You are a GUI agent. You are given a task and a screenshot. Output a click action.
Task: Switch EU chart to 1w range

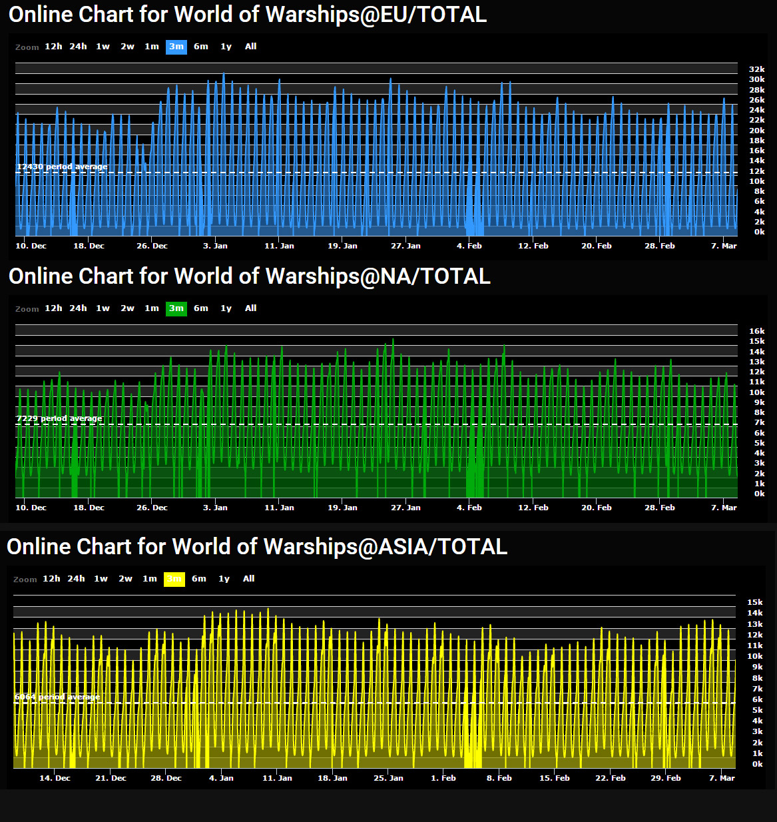pos(103,47)
